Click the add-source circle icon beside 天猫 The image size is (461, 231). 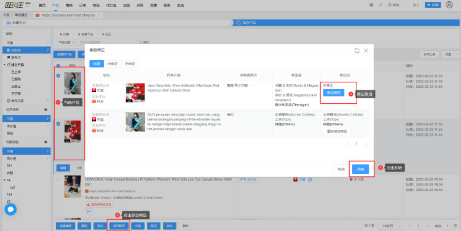[x=310, y=179]
